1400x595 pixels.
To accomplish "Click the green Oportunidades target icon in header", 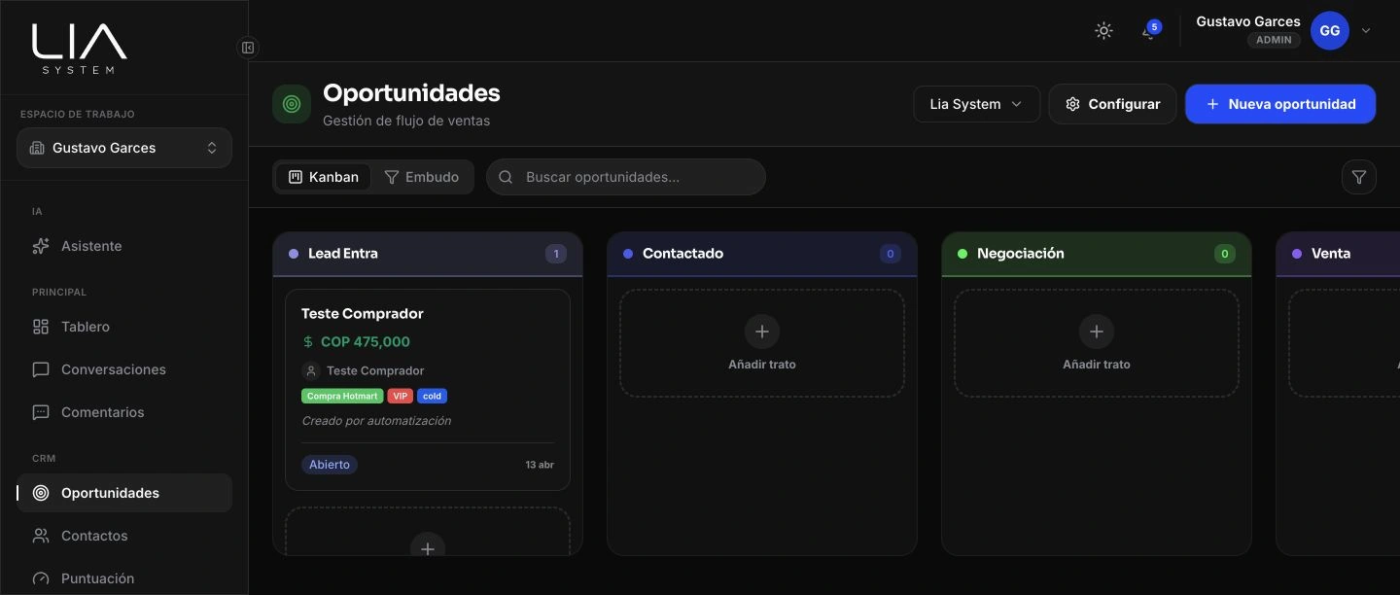I will pos(292,104).
